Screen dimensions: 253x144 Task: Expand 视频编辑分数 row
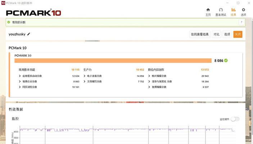pos(149,87)
